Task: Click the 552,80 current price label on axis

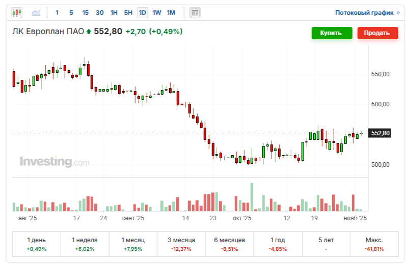Action: [x=380, y=133]
